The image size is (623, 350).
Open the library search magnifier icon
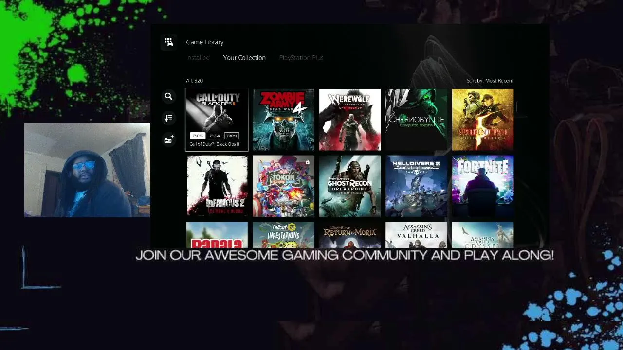[x=168, y=97]
